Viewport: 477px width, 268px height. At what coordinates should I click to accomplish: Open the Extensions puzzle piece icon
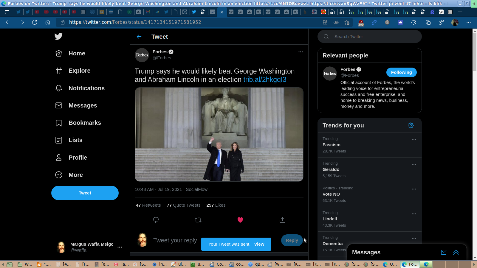click(413, 22)
